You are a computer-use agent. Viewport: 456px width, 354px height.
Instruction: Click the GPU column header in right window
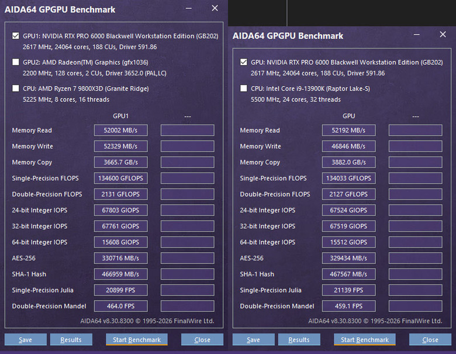tap(348, 116)
